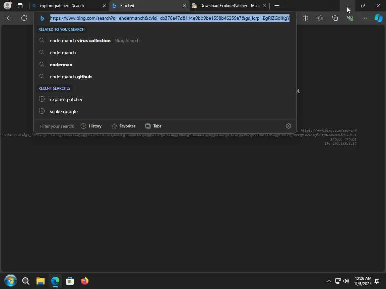Refresh the current page
The height and width of the screenshot is (289, 386).
pyautogui.click(x=24, y=18)
